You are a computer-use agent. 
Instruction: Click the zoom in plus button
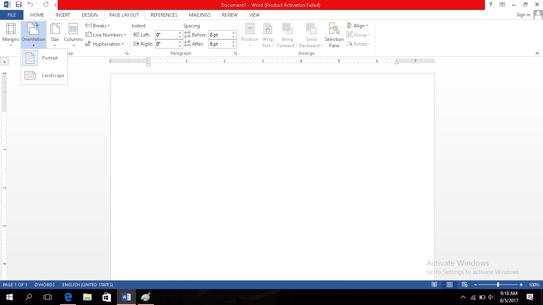click(521, 285)
